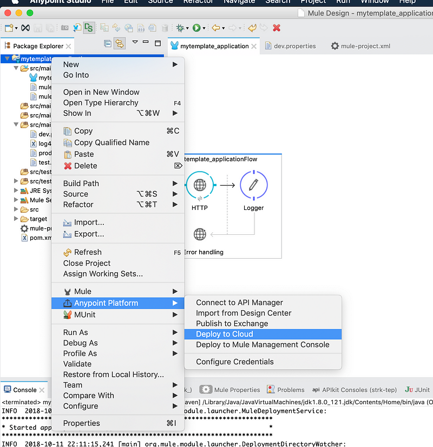Screen dimensions: 433x447
Task: Close the mytemplate_application editor tab
Action: click(254, 46)
